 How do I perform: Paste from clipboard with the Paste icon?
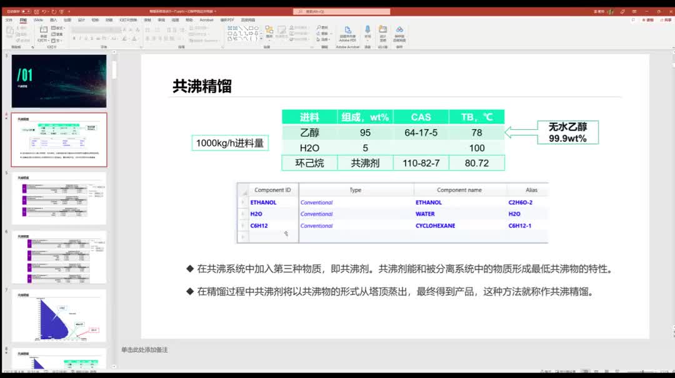point(10,32)
